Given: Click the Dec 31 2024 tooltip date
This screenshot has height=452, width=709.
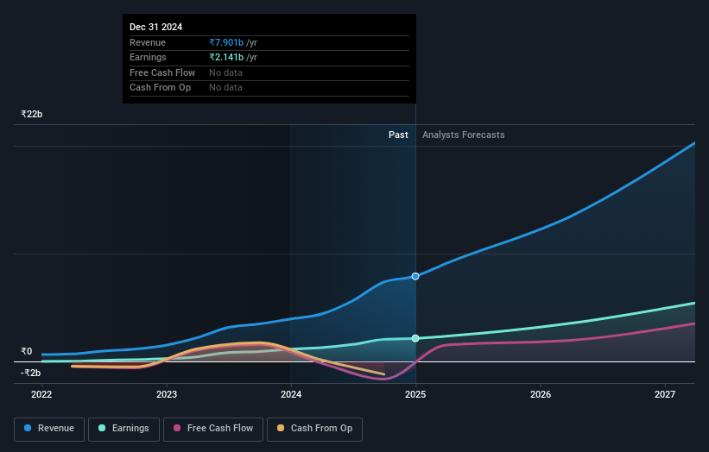Looking at the screenshot, I should click(x=156, y=27).
